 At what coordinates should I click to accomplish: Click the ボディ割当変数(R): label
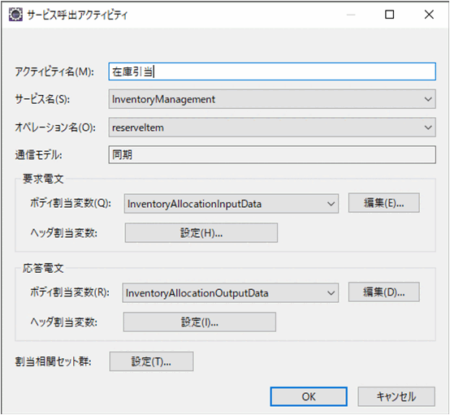pos(70,292)
